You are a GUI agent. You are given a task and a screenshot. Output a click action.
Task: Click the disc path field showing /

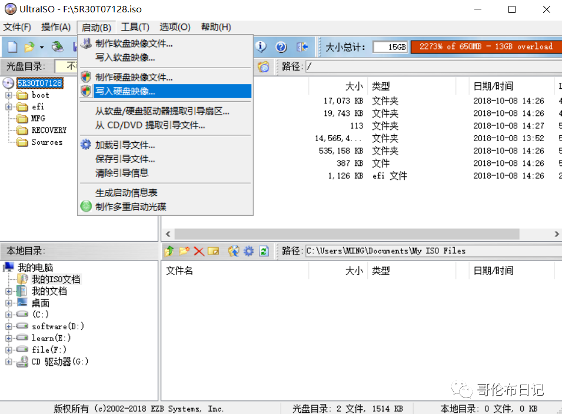tap(434, 66)
